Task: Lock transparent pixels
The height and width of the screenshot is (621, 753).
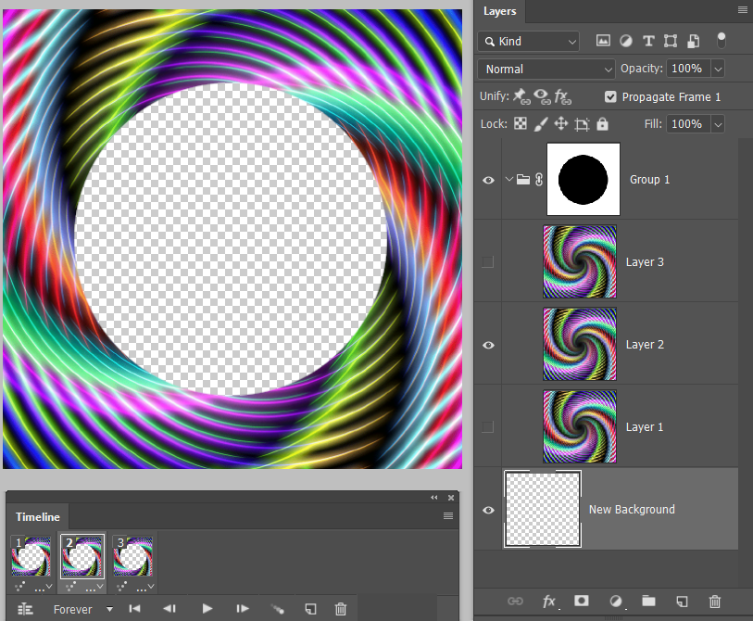Action: point(521,124)
